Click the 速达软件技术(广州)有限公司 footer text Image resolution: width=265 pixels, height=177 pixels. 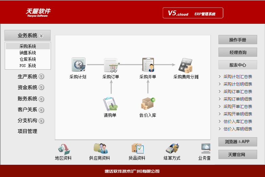point(132,171)
